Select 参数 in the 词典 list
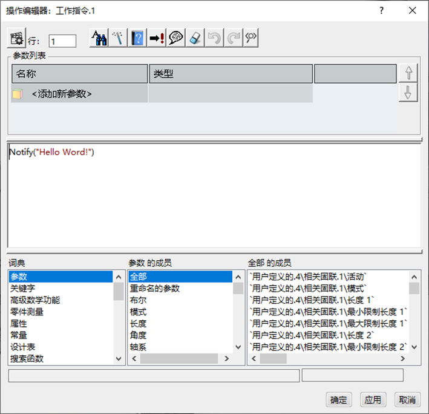The width and height of the screenshot is (429, 414). (x=61, y=277)
